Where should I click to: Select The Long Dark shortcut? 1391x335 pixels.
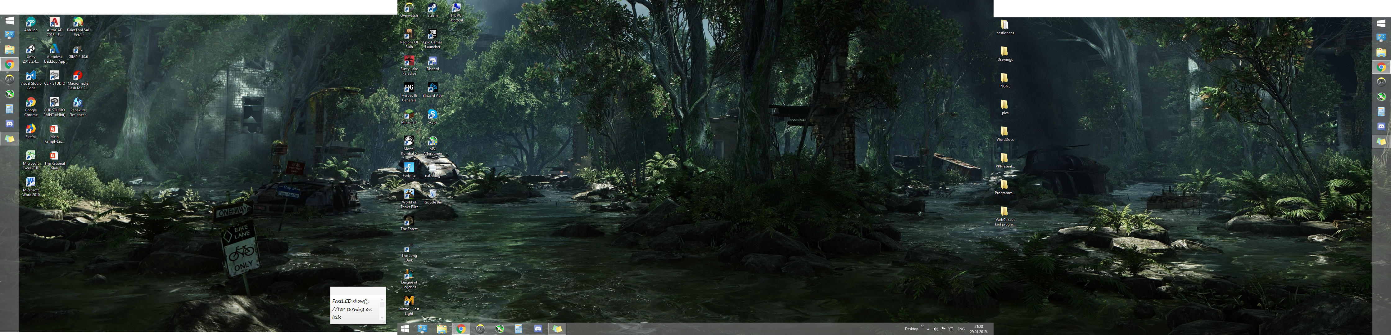click(409, 252)
